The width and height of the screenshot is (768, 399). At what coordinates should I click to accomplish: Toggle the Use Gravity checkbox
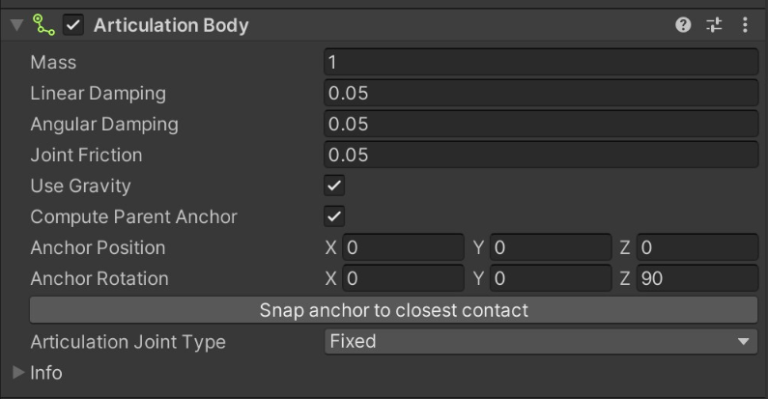coord(334,185)
